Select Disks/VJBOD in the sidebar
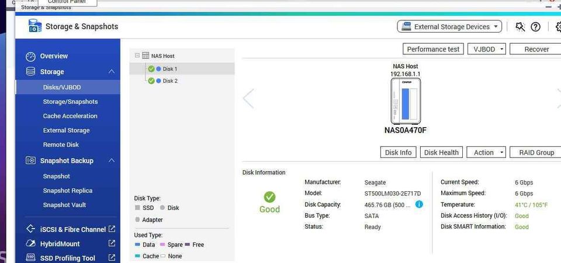The image size is (561, 263). (68, 87)
